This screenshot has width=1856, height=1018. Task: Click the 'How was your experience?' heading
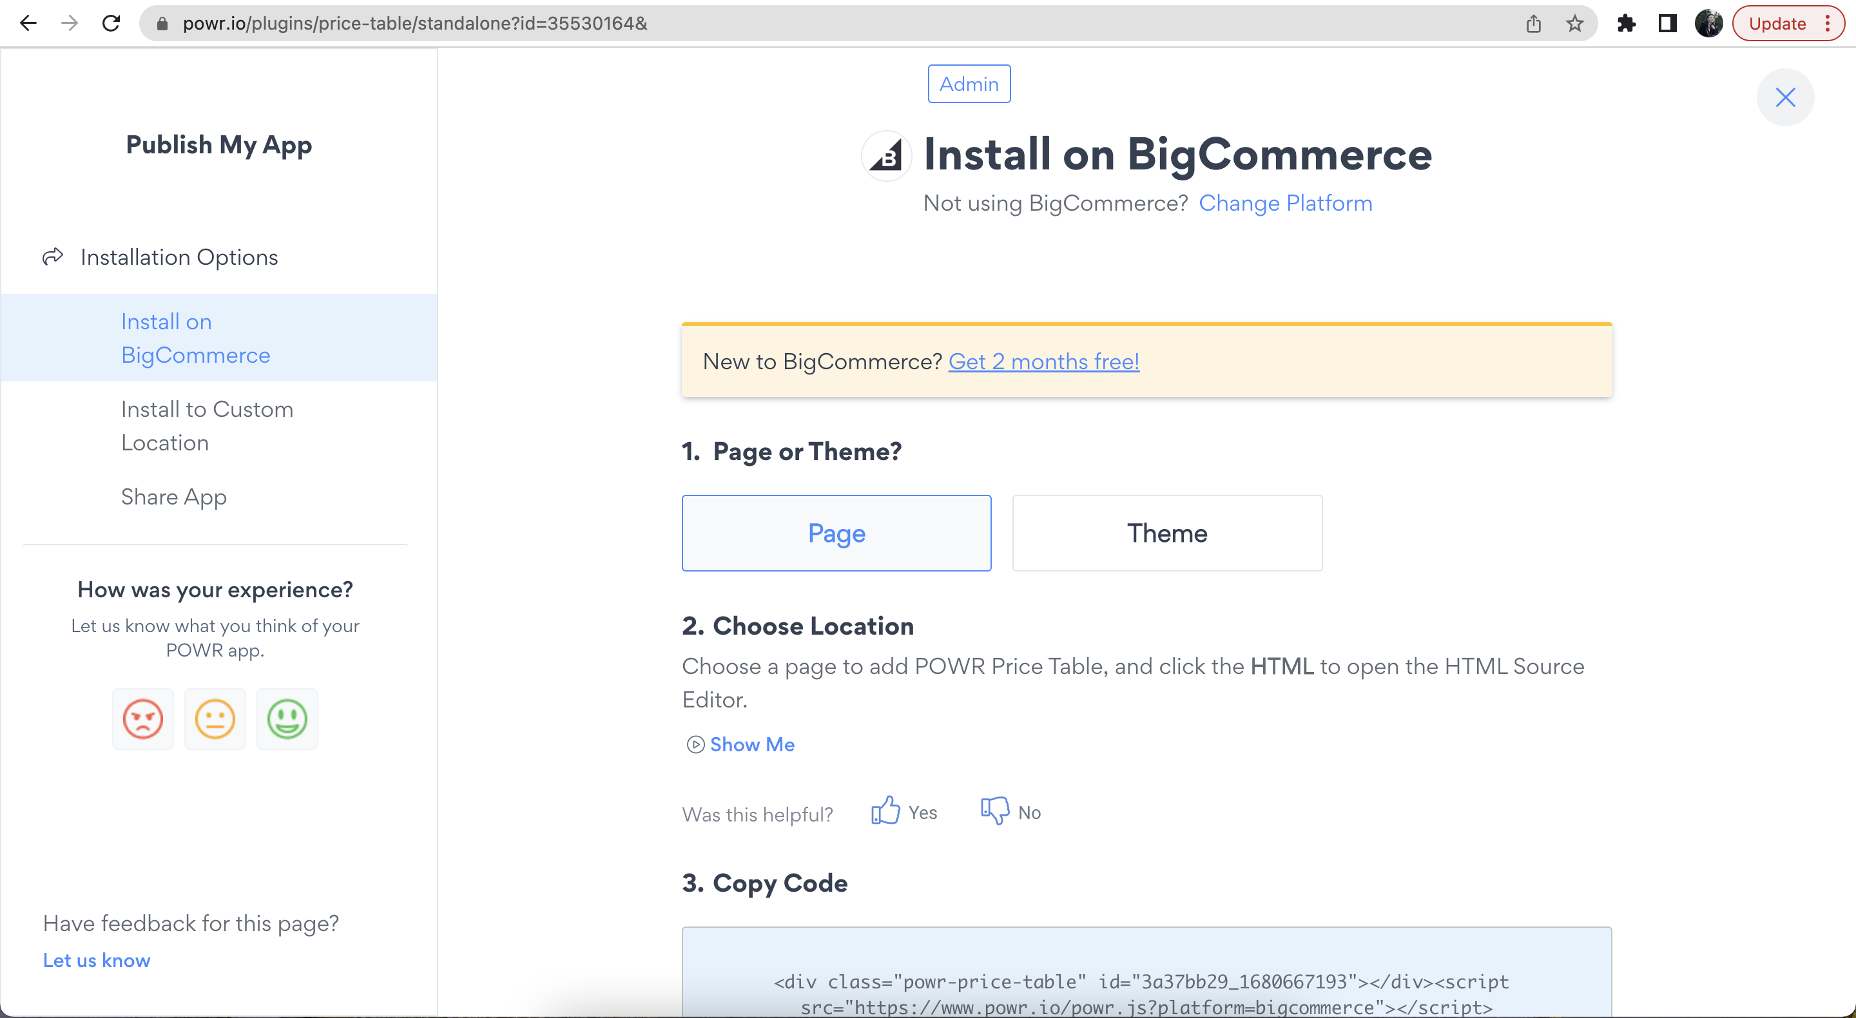point(215,590)
